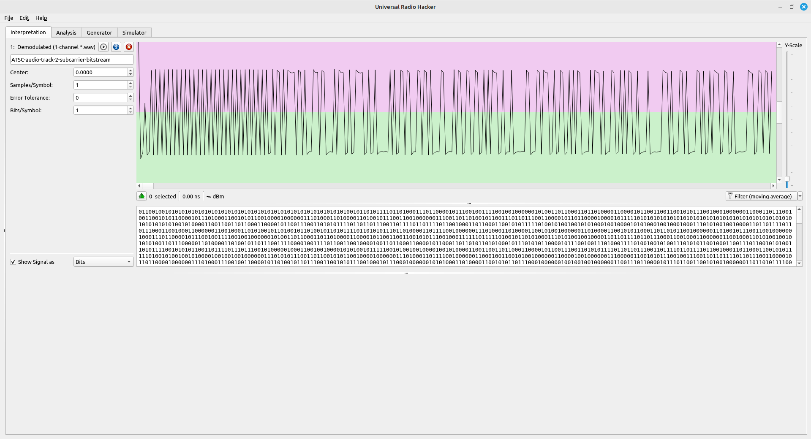This screenshot has height=439, width=811.
Task: Open the Bits signal view dropdown
Action: point(103,262)
